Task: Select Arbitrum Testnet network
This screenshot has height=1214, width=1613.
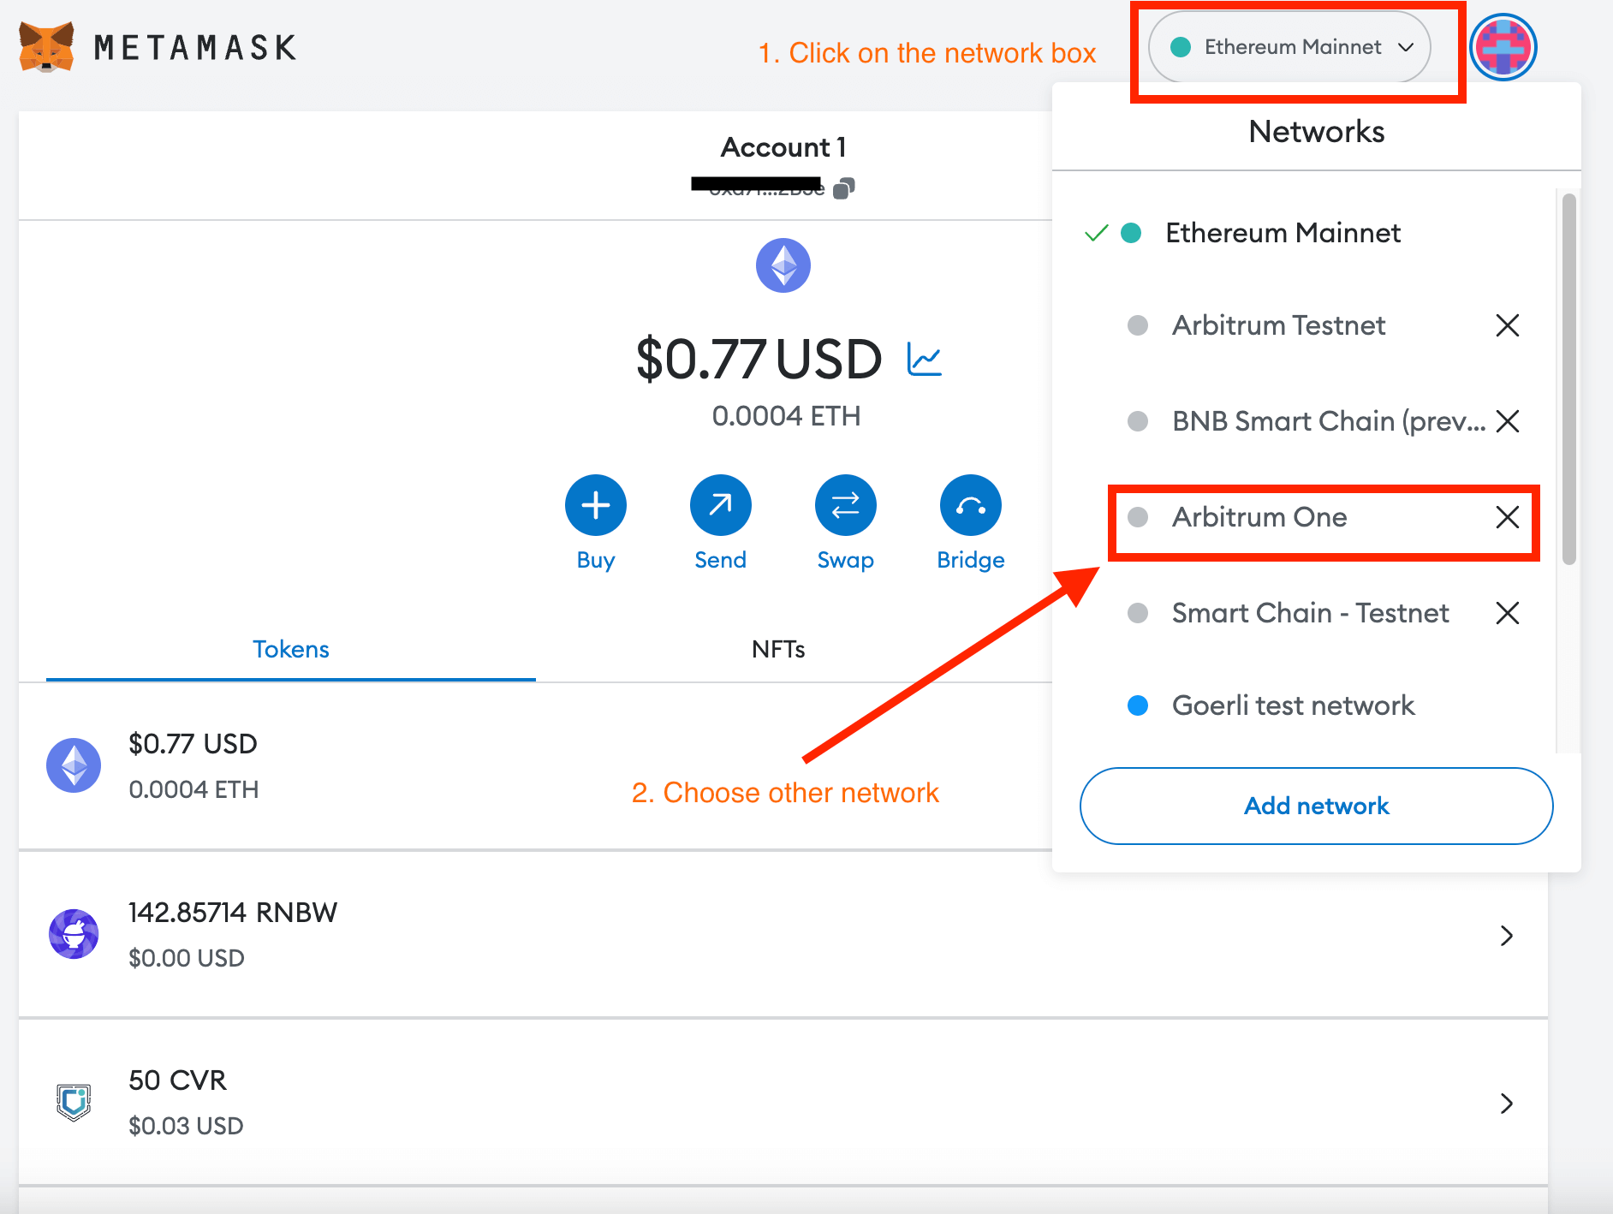Action: (1278, 325)
